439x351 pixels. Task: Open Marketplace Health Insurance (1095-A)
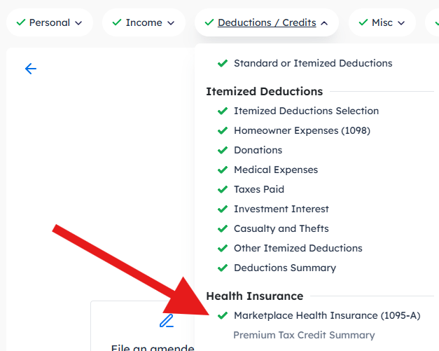[327, 315]
